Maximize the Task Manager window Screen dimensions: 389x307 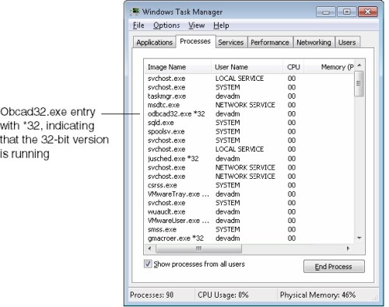click(346, 12)
